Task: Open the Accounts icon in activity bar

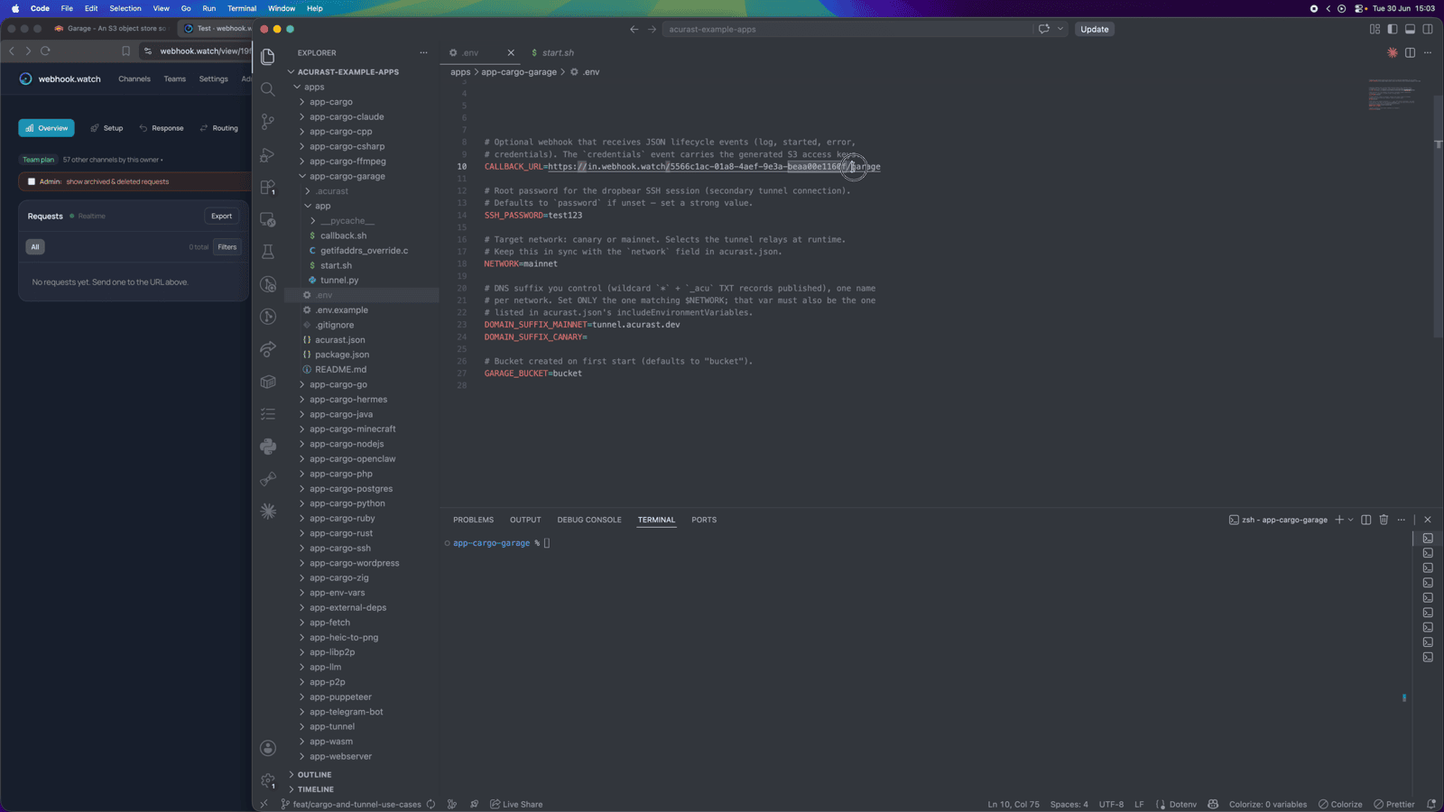Action: pyautogui.click(x=268, y=748)
